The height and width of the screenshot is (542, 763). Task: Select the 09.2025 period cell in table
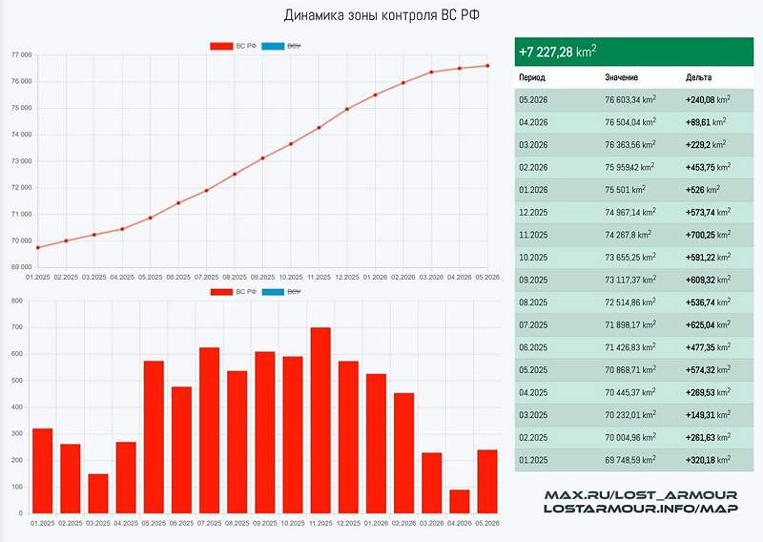coord(533,280)
